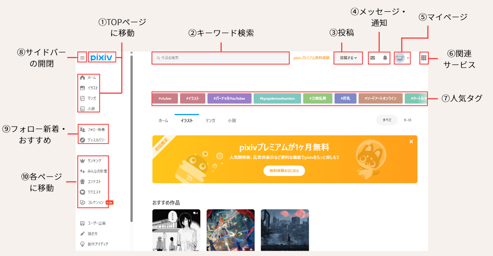Open ランキング in the sidebar
This screenshot has height=256, width=493.
pos(94,160)
